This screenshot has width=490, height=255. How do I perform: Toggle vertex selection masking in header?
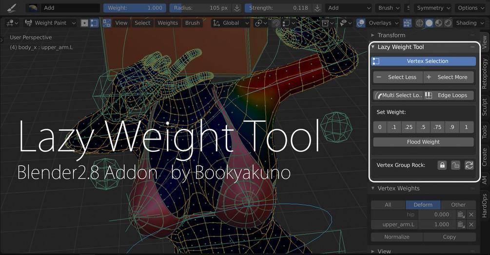(x=94, y=23)
